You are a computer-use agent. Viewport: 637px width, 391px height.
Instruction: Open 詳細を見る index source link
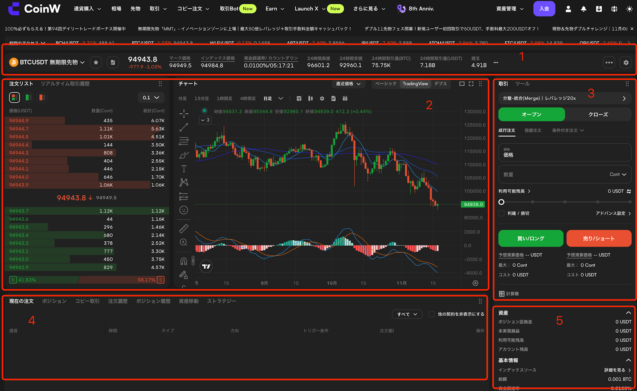click(x=617, y=370)
